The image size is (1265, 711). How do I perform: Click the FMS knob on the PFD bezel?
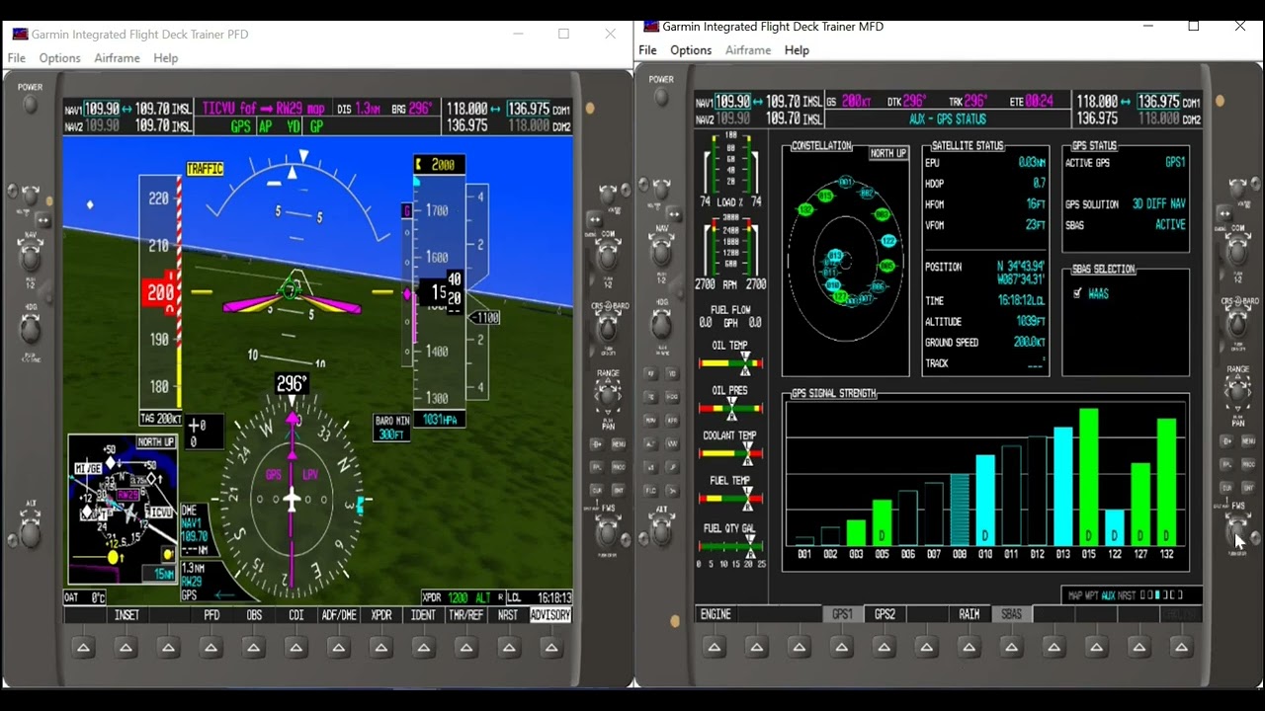coord(607,535)
